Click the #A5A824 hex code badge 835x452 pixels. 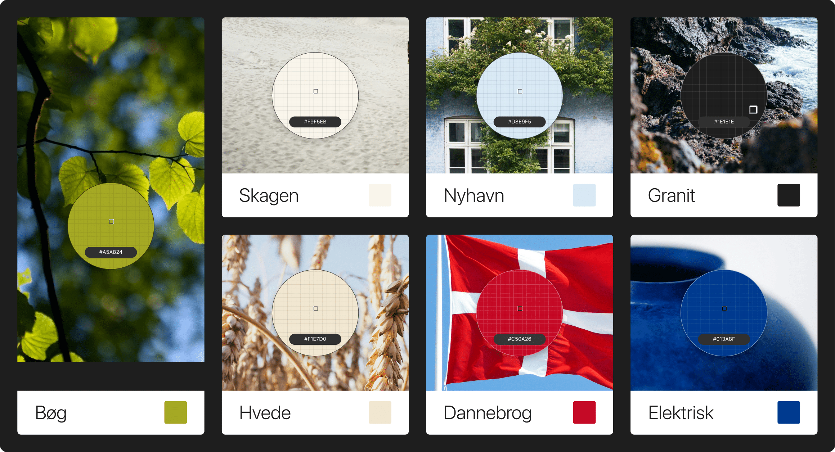111,252
